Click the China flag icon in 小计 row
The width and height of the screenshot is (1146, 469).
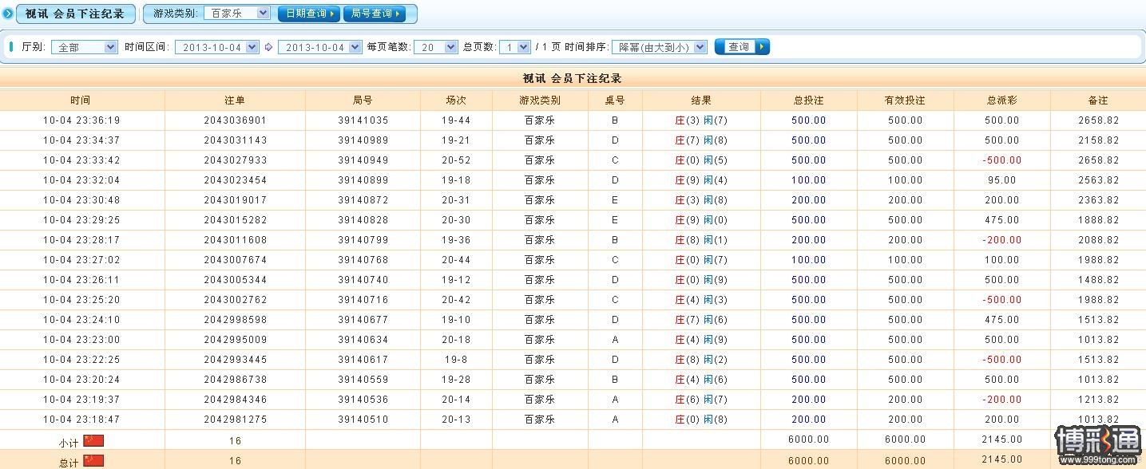click(93, 440)
